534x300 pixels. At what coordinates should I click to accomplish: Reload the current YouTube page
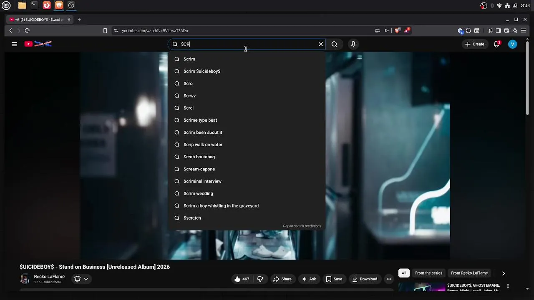27,30
